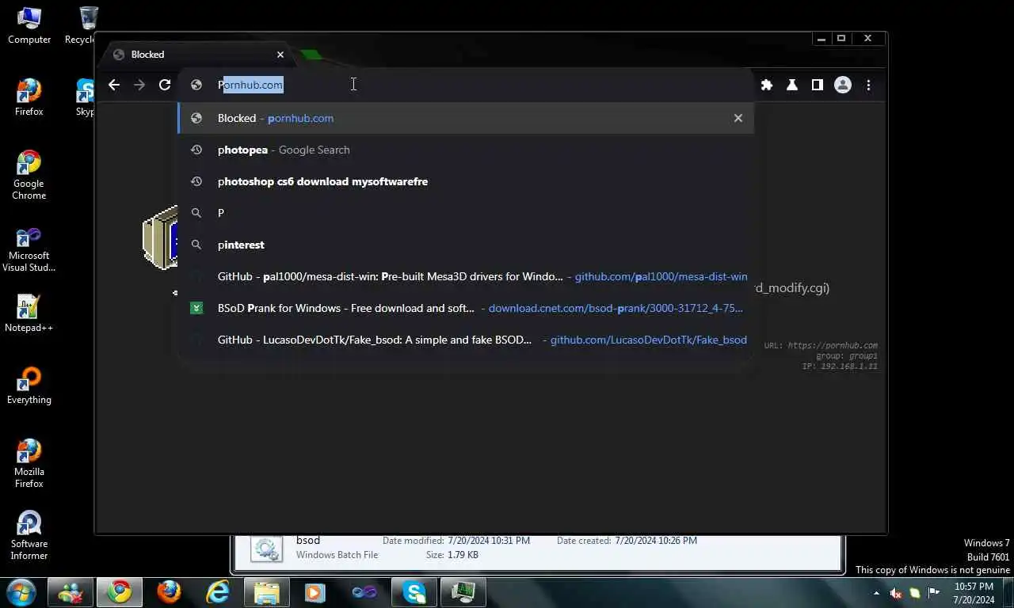The width and height of the screenshot is (1014, 608).
Task: Select the bsod batch file icon in Explorer
Action: tap(266, 549)
